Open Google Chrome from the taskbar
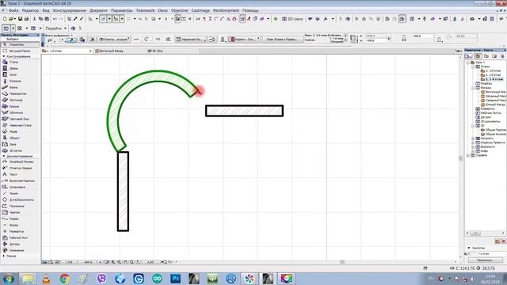 pyautogui.click(x=65, y=278)
